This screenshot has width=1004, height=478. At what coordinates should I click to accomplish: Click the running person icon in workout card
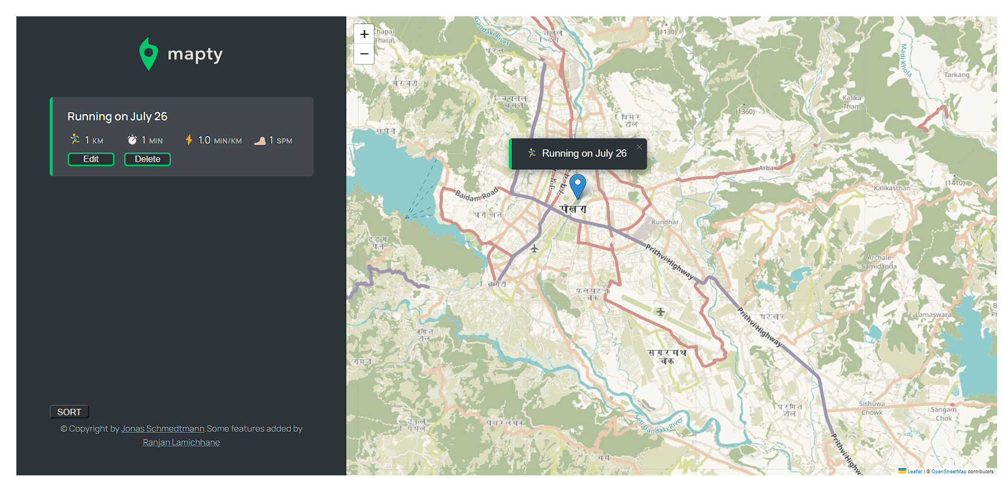(75, 140)
